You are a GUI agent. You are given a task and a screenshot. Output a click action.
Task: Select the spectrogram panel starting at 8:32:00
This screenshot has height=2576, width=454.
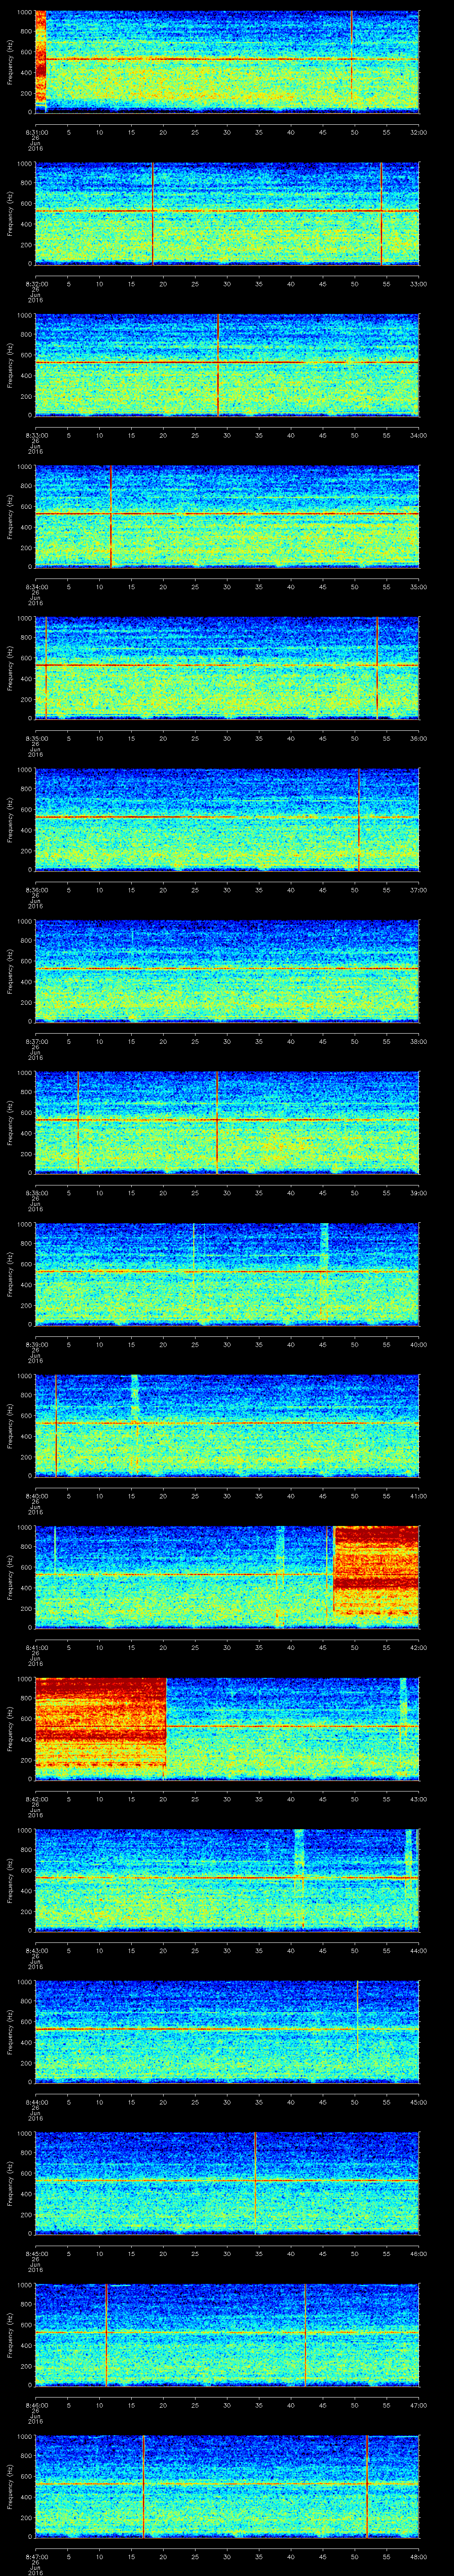(227, 214)
